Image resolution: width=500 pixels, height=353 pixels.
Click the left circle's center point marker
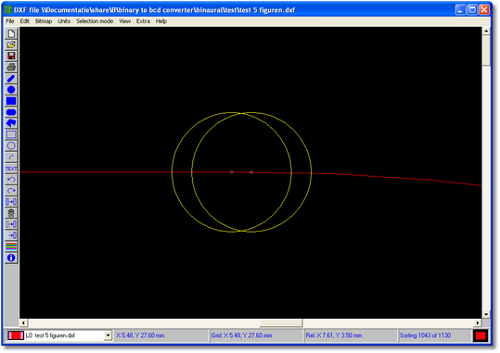[232, 172]
